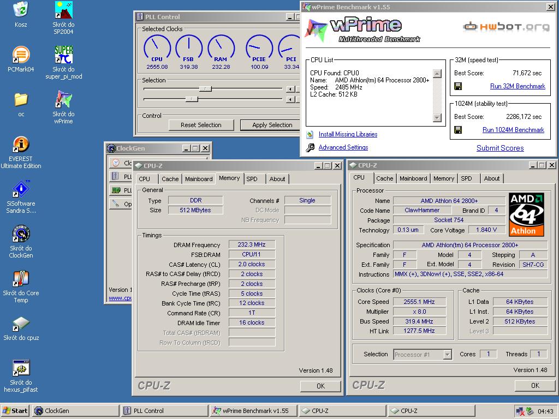Open About tab in right CPU-Z window

click(x=492, y=178)
